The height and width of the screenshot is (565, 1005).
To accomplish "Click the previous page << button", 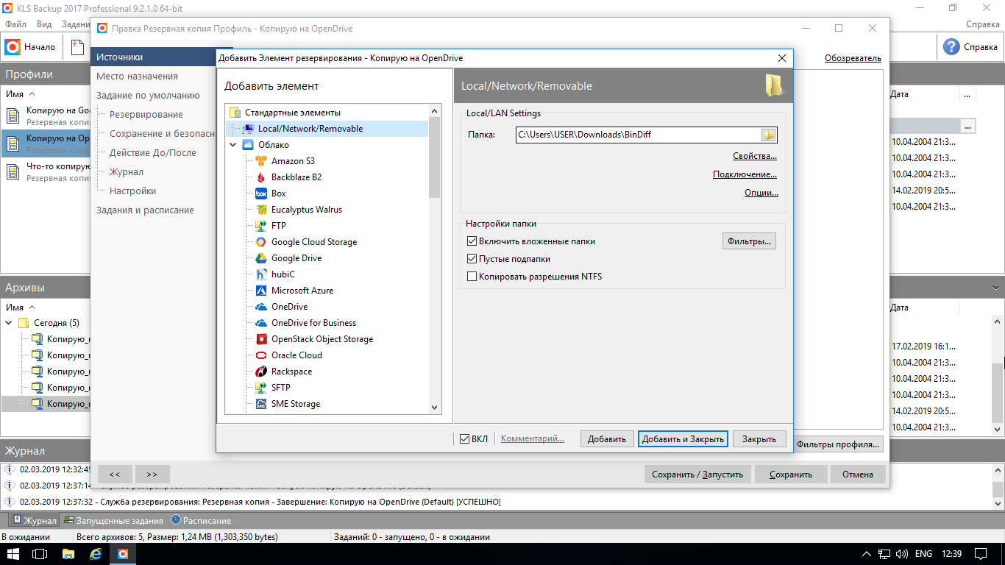I will click(x=115, y=475).
